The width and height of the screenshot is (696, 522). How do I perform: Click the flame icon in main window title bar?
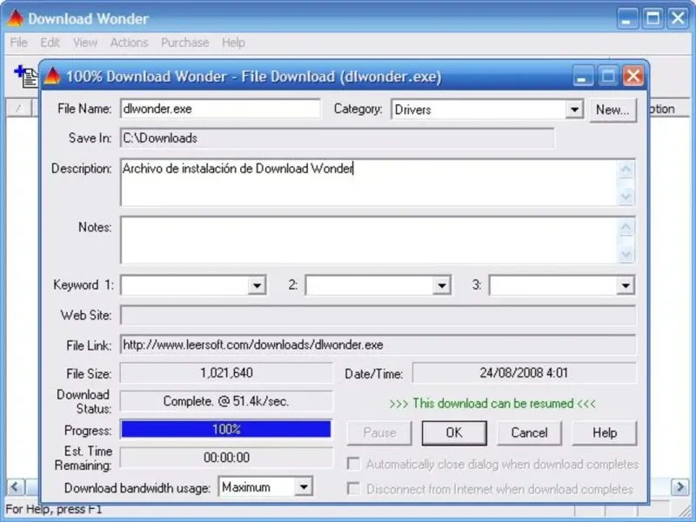[15, 18]
